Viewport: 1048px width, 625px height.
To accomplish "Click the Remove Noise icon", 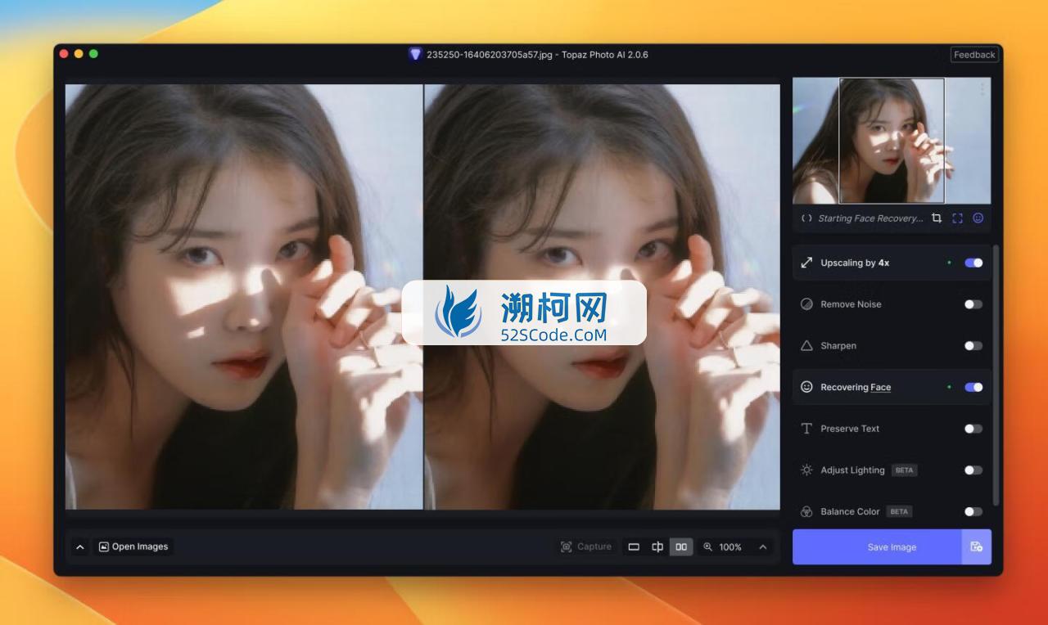I will 806,304.
